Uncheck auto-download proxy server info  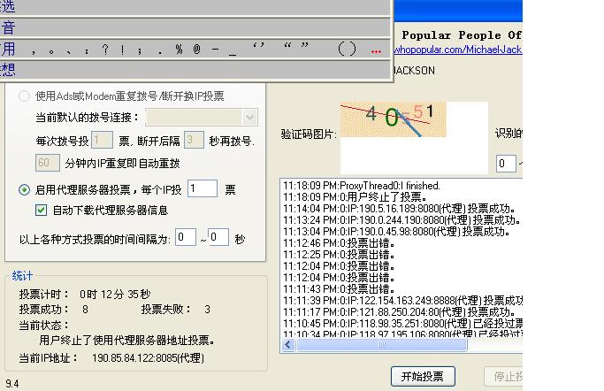(41, 211)
